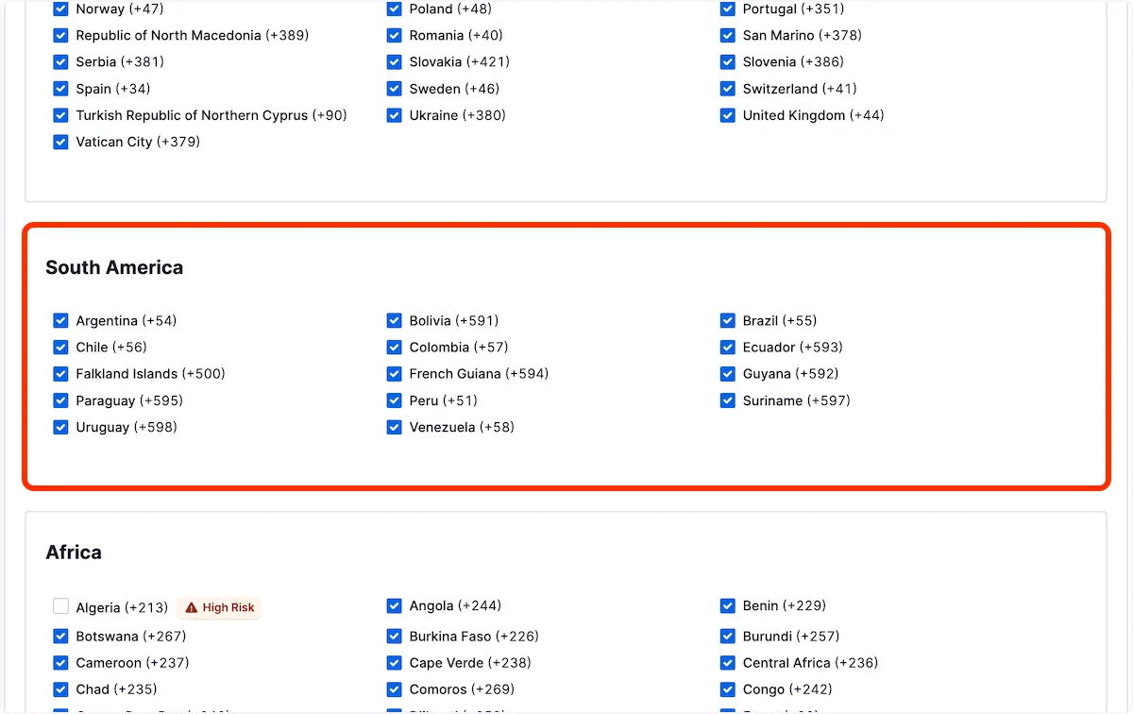Toggle the Venezuela (+58) checkbox
1133x714 pixels.
tap(395, 428)
